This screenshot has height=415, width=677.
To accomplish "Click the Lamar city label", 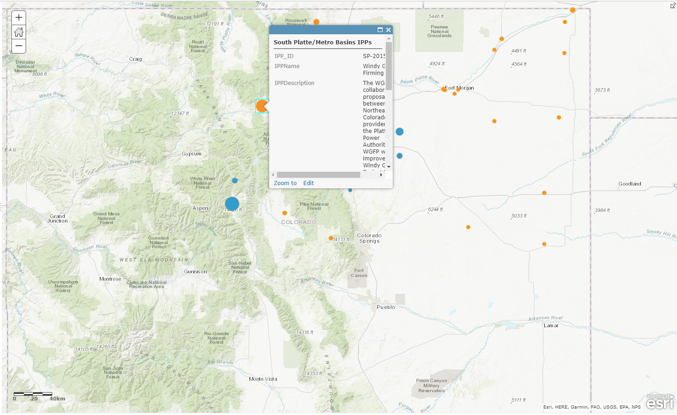I will (x=551, y=325).
